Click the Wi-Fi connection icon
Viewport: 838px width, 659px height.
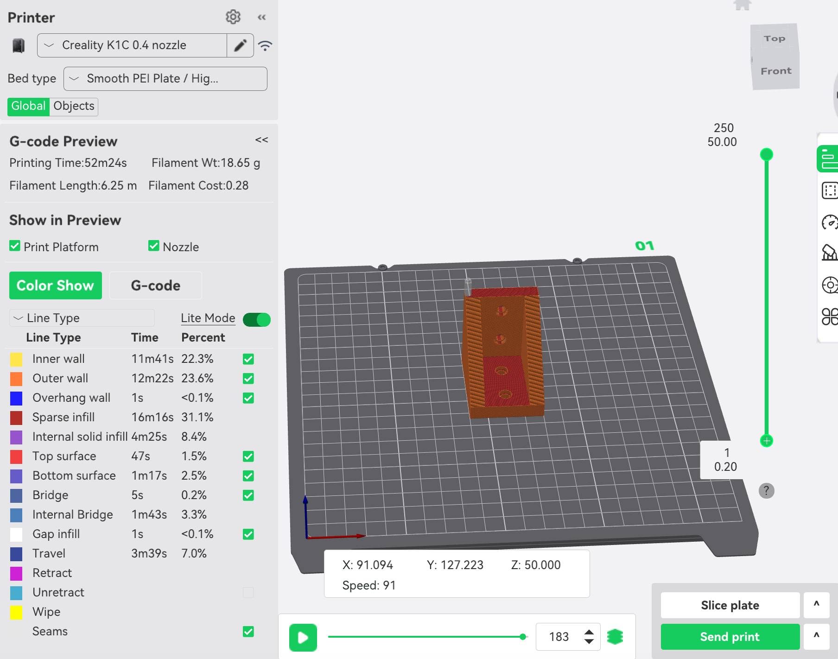265,45
